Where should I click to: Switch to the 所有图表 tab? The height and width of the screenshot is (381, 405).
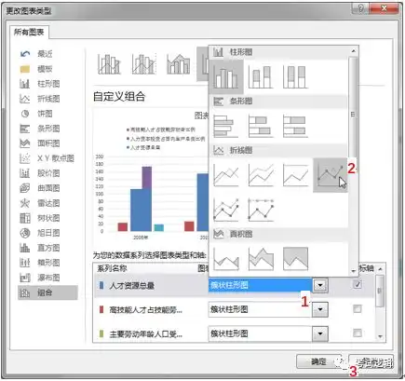click(x=29, y=33)
